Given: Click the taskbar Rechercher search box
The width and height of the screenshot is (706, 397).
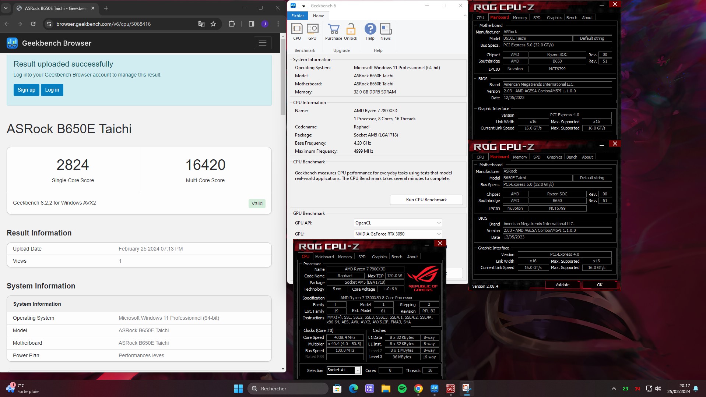Looking at the screenshot, I should (288, 389).
